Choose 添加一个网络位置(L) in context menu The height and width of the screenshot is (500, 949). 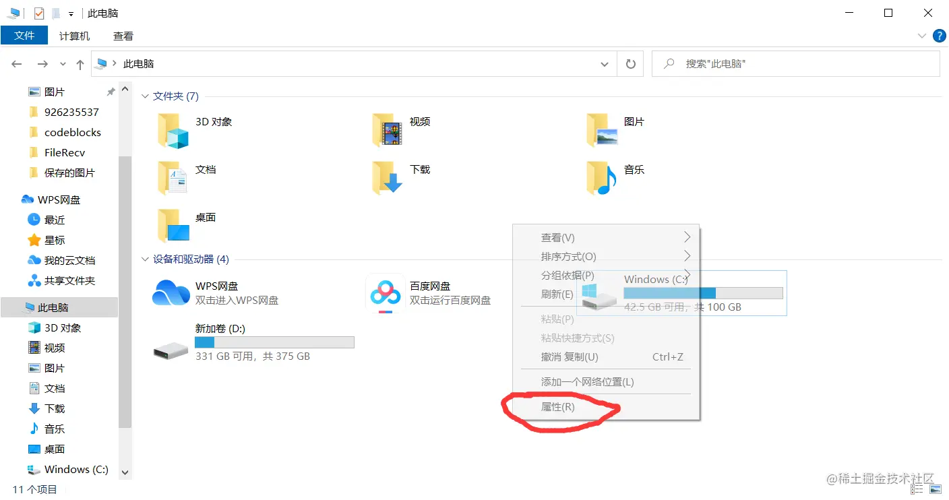click(606, 381)
